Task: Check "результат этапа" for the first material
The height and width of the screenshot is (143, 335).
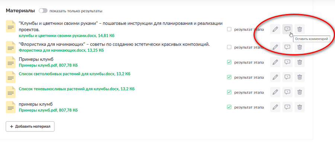Action: [229, 29]
